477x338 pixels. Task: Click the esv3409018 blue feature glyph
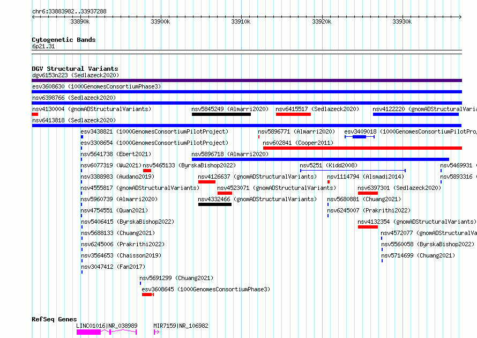click(x=360, y=137)
